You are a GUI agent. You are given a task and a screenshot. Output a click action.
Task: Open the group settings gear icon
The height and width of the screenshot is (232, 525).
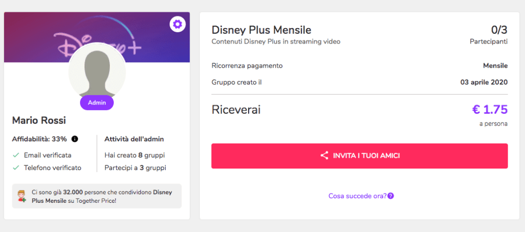[x=177, y=24]
